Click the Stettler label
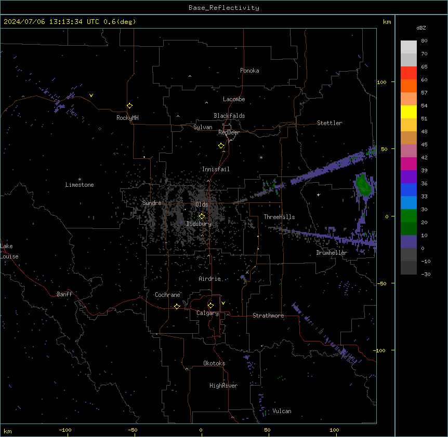Screen dimensions: 448x437 point(330,123)
